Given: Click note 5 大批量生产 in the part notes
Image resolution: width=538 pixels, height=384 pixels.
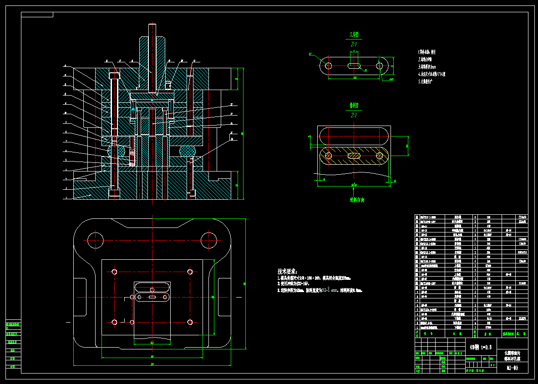Looking at the screenshot, I should click(426, 81).
